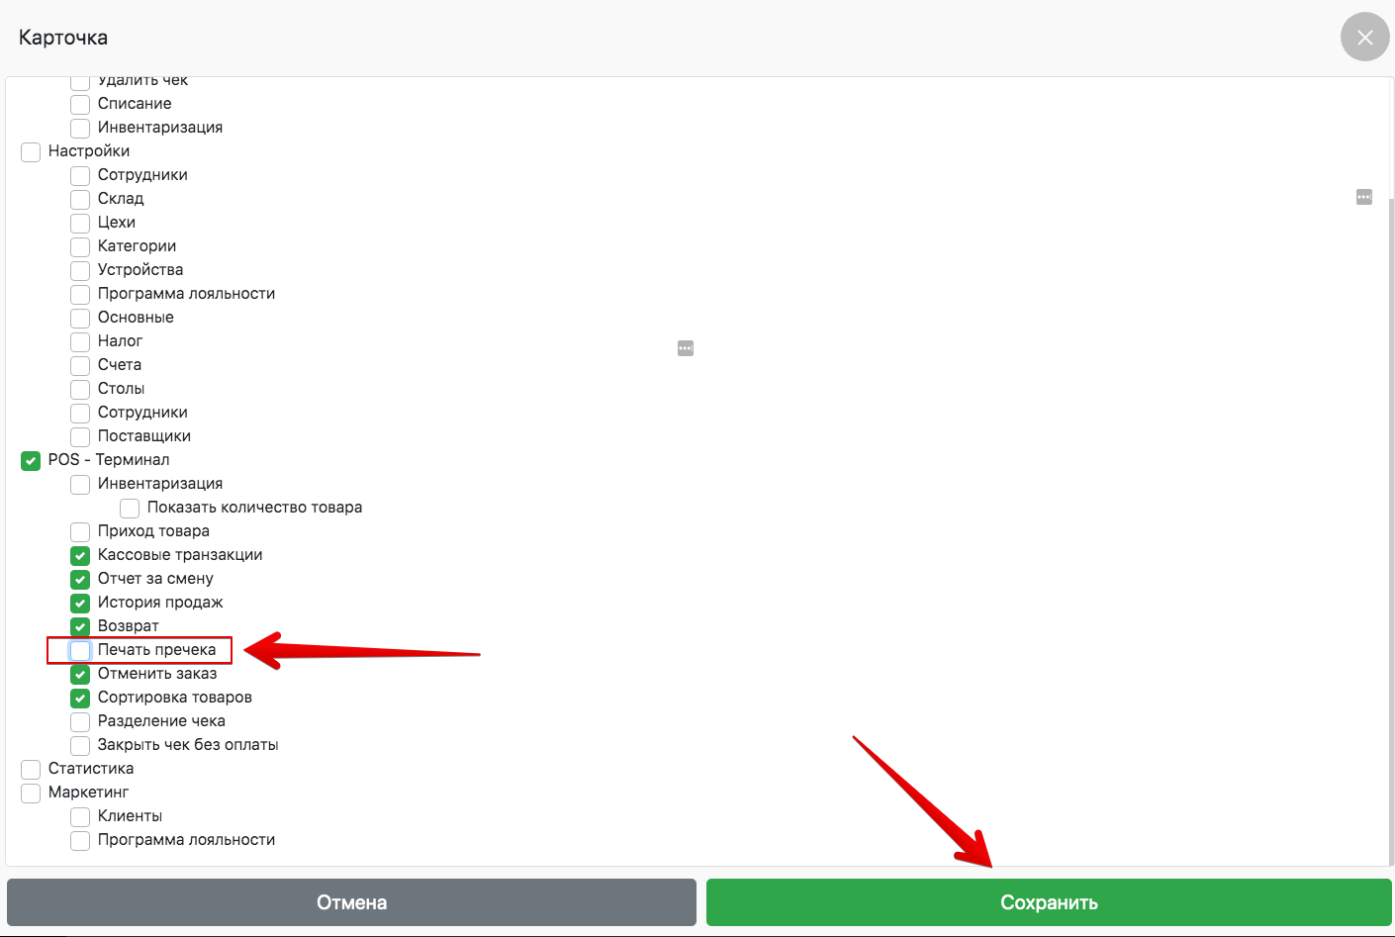This screenshot has width=1395, height=937.
Task: Tick the Показать количество товара checkbox
Action: pyautogui.click(x=130, y=508)
